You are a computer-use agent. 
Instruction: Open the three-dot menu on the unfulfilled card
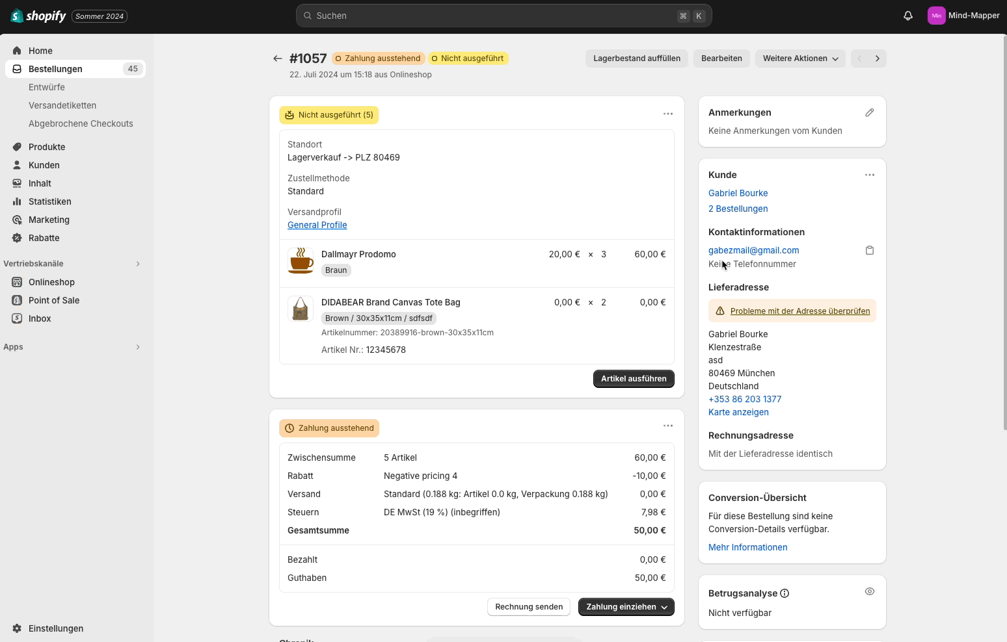667,114
